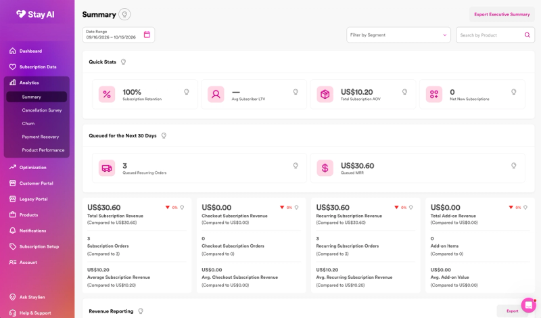Click the lightbulb hint beside Summary title
The image size is (541, 318).
[124, 14]
